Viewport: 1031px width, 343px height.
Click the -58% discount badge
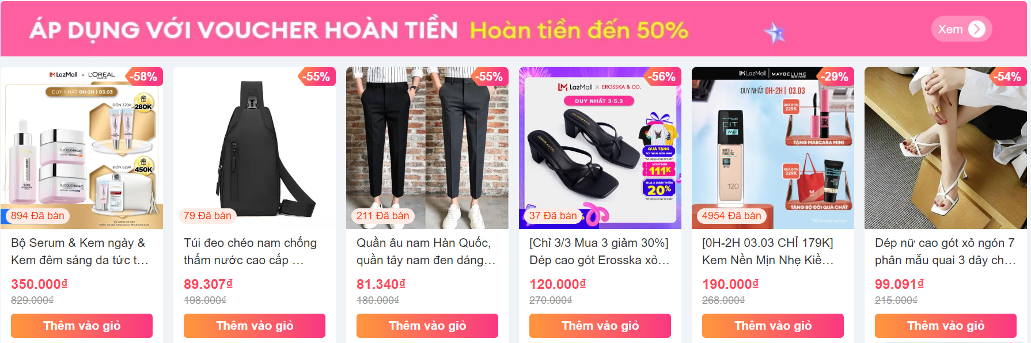click(144, 77)
